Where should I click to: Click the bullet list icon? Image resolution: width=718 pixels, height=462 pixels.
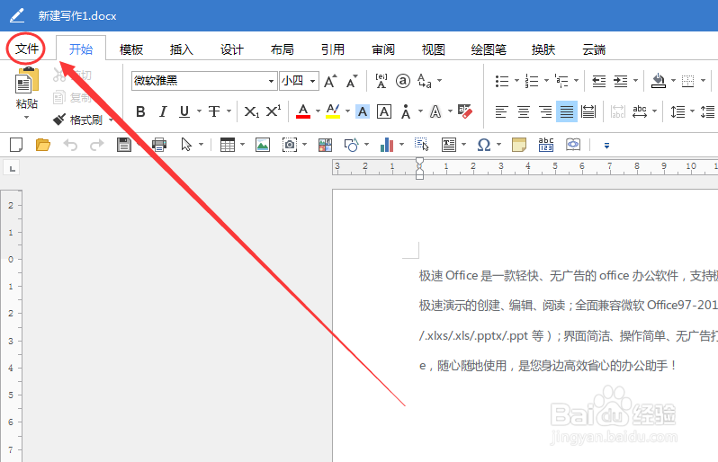coord(502,81)
